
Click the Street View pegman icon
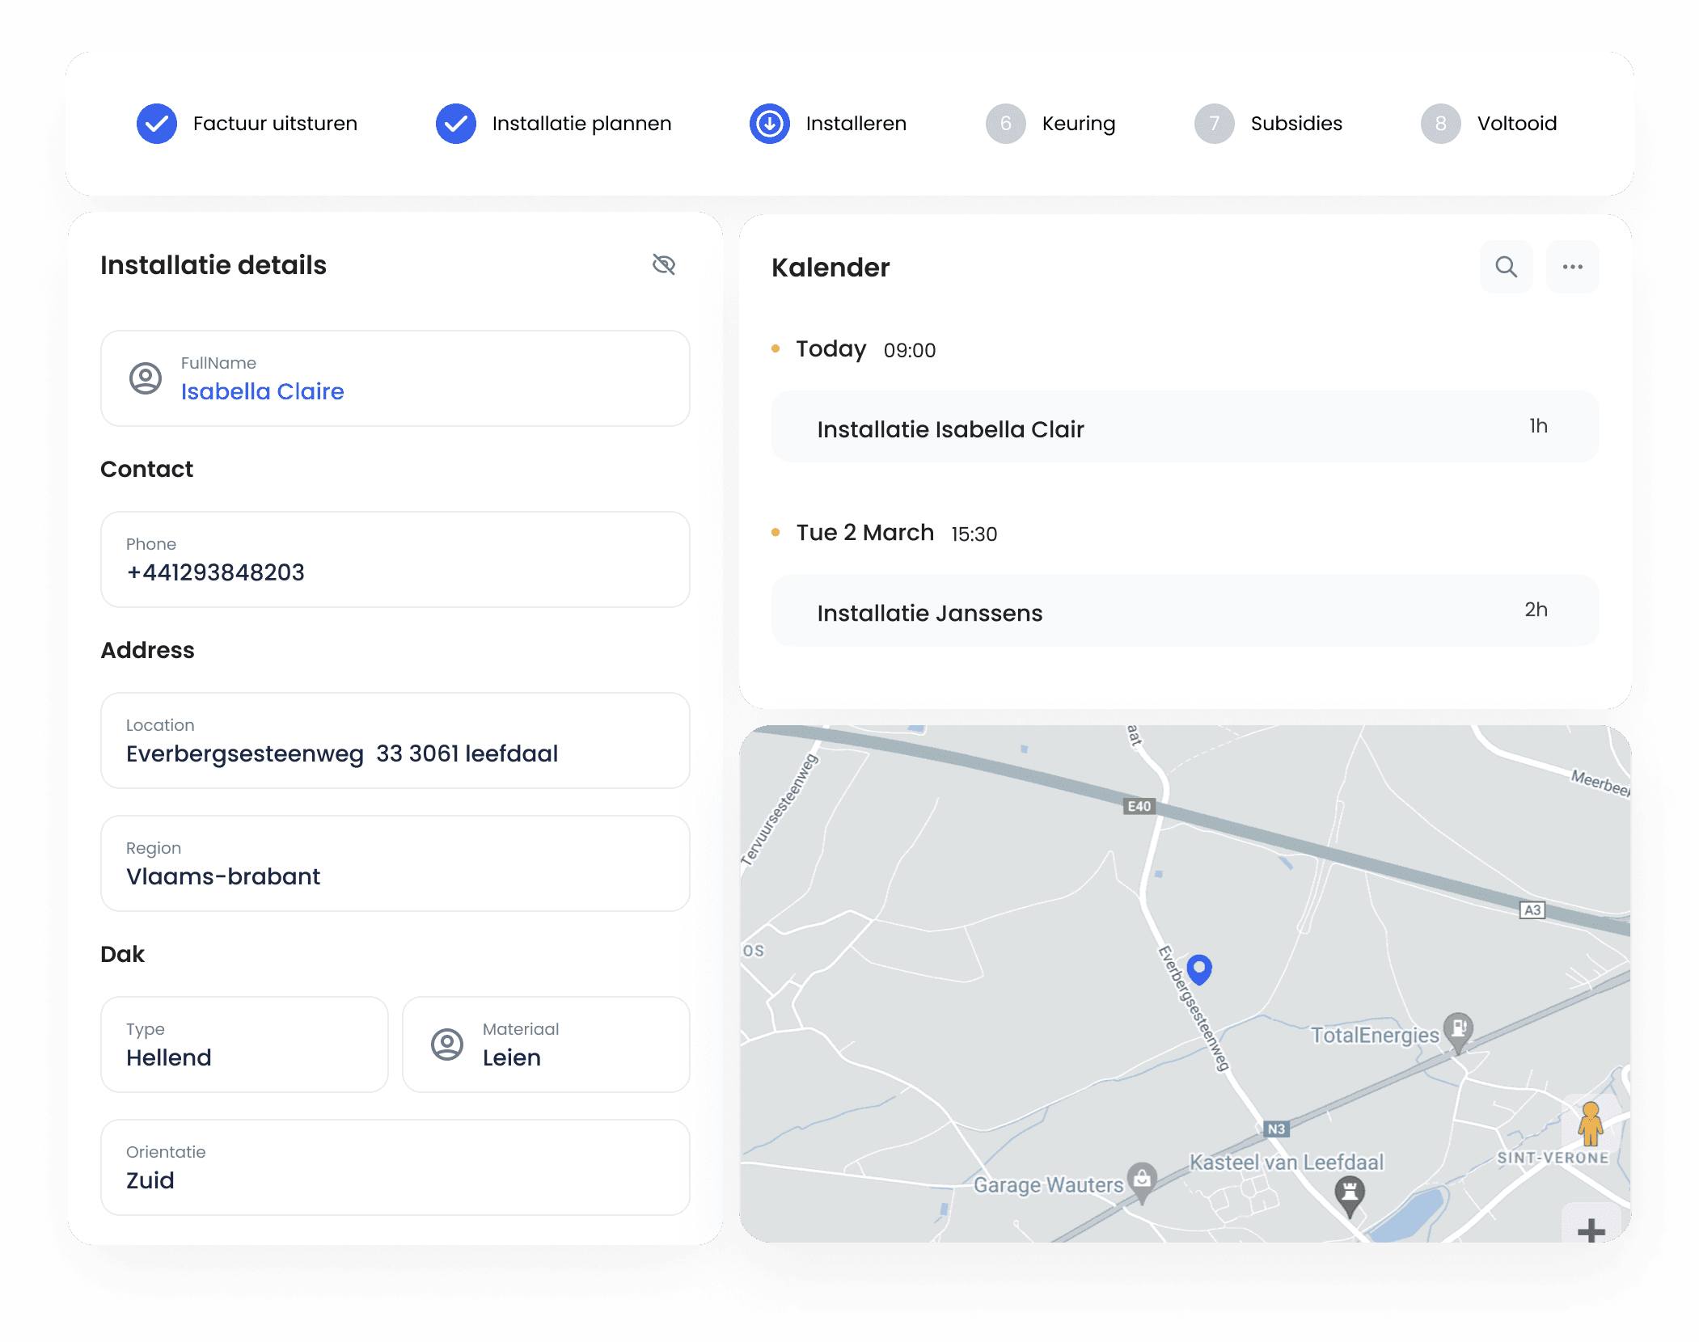(1591, 1124)
